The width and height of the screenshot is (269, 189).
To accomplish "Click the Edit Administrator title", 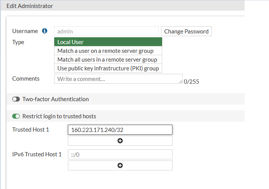I will tap(30, 6).
